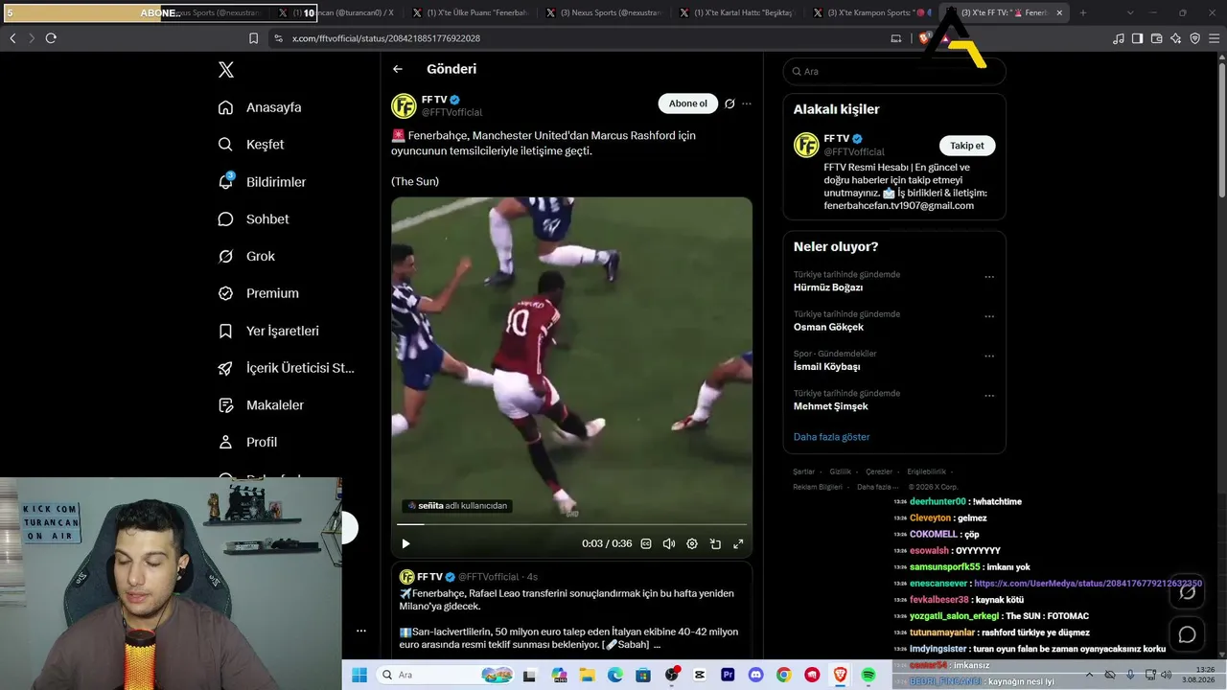The width and height of the screenshot is (1227, 690).
Task: Open options for Osman Gökçek trend
Action: (x=989, y=316)
